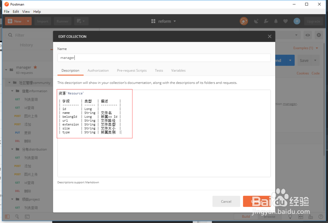Open environment quick look with the eye icon

point(307,35)
